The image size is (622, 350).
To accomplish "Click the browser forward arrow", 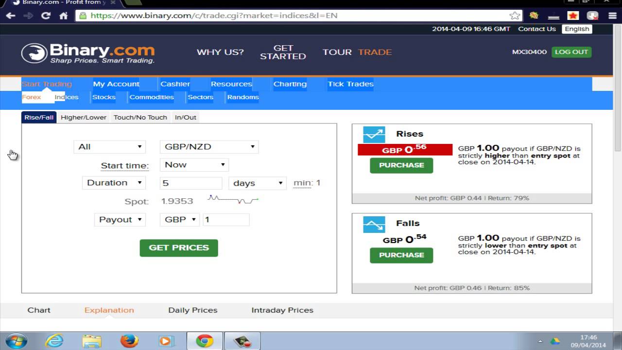I will coord(28,16).
